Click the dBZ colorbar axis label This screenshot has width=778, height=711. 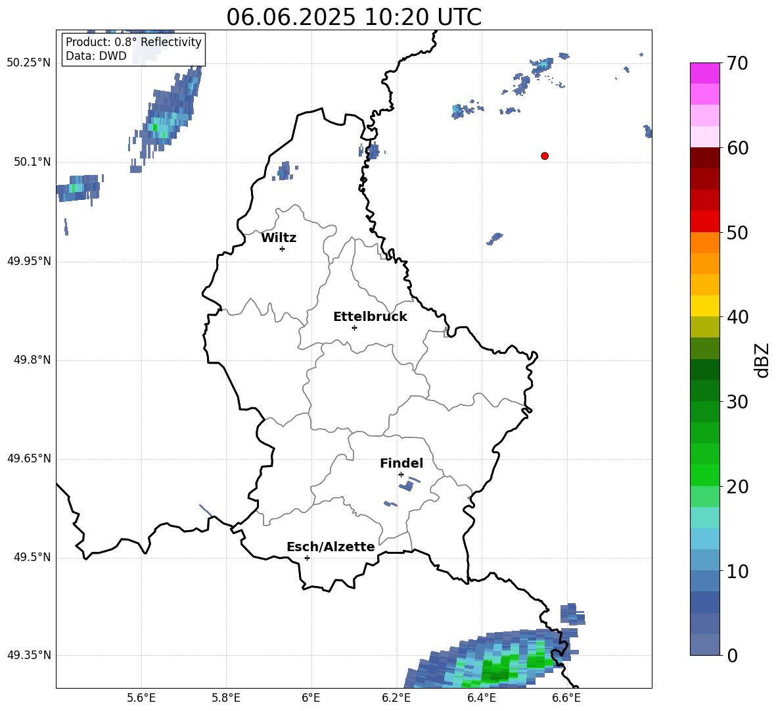761,360
